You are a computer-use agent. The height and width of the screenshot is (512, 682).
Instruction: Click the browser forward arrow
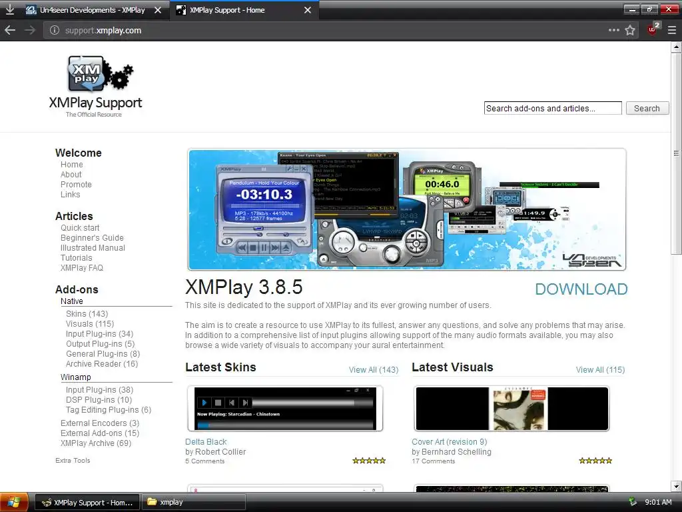tap(30, 30)
